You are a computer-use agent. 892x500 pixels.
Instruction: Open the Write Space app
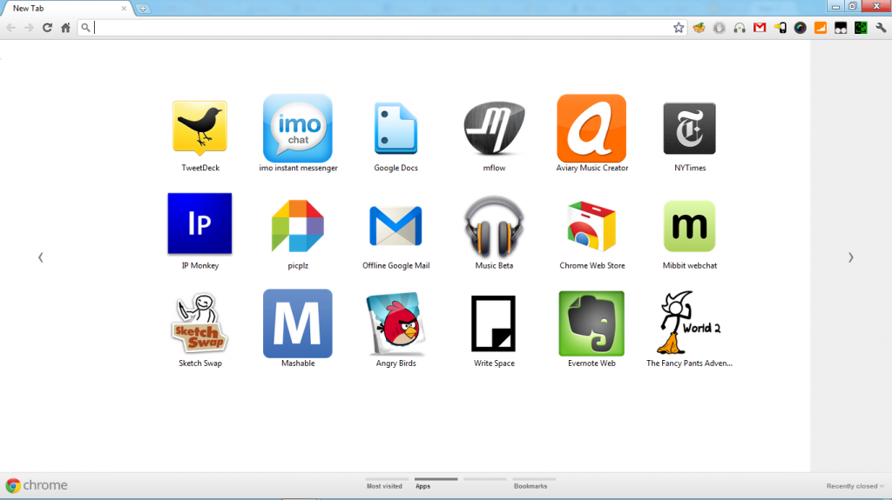(x=494, y=323)
